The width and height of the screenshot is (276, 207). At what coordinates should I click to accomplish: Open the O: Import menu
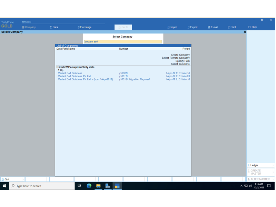(x=172, y=27)
